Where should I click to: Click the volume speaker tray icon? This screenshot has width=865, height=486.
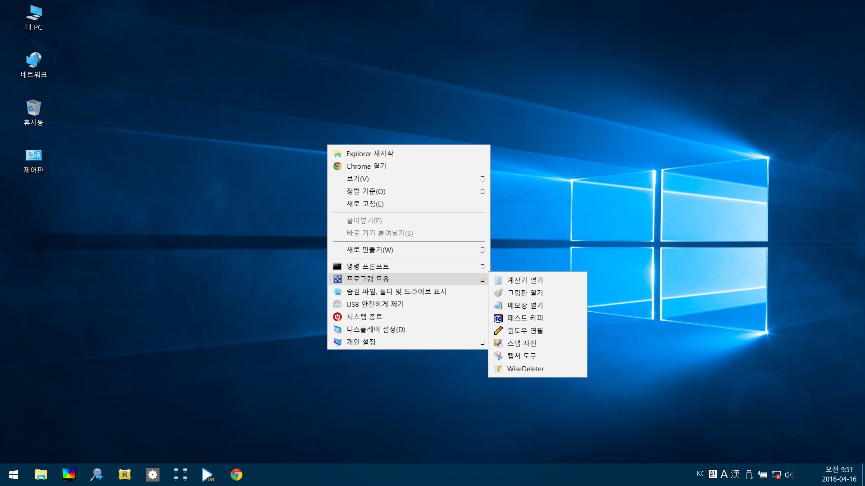coord(789,475)
